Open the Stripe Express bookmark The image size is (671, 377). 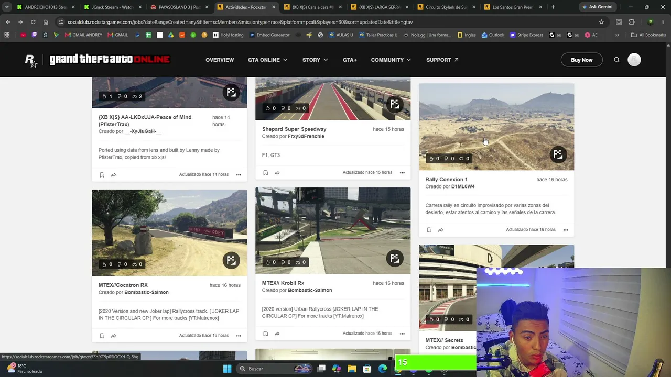[x=526, y=35]
